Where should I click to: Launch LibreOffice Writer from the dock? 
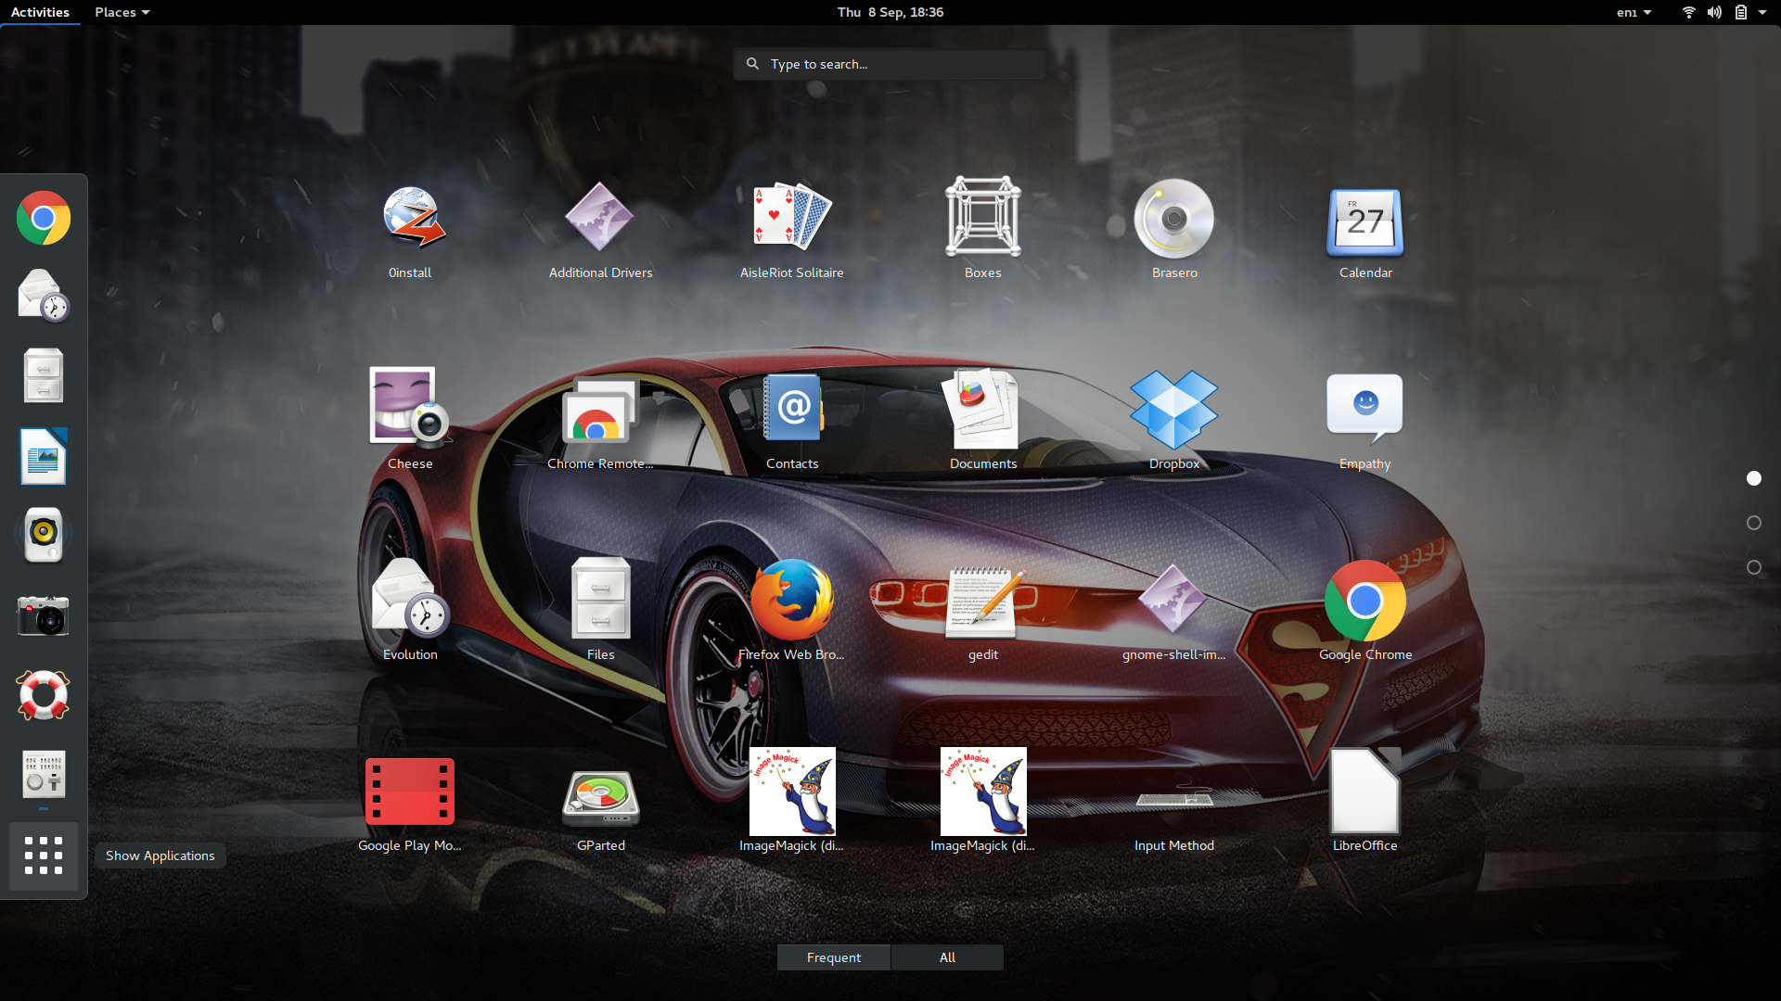coord(44,455)
